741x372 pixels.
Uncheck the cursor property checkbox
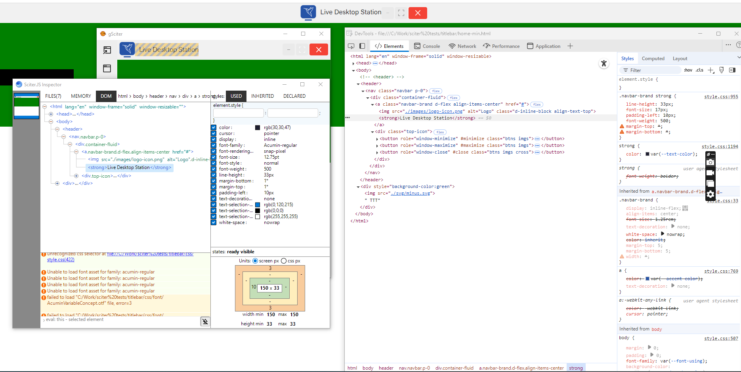tap(214, 133)
